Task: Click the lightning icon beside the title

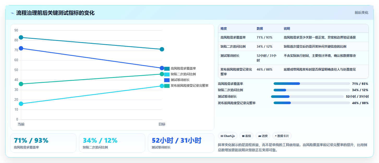Action: [x=12, y=13]
